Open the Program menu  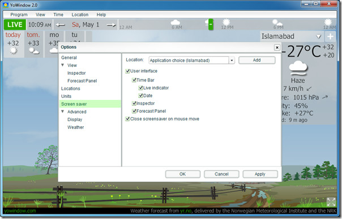tap(19, 15)
